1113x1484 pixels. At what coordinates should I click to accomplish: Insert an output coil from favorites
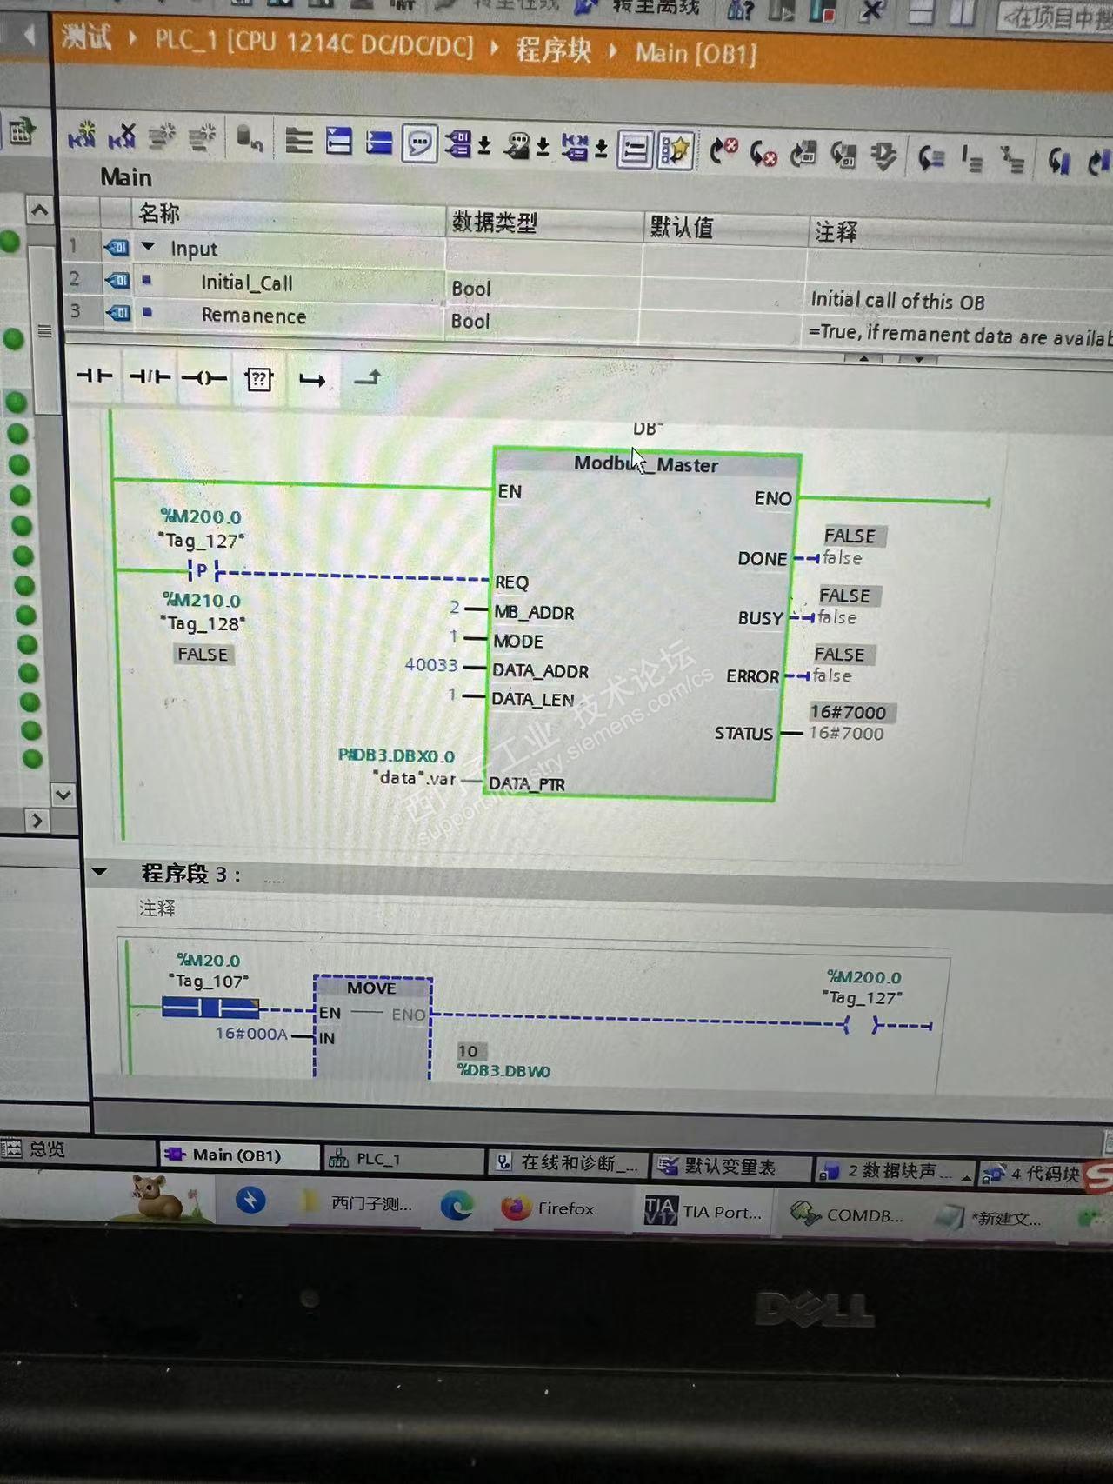pyautogui.click(x=203, y=378)
